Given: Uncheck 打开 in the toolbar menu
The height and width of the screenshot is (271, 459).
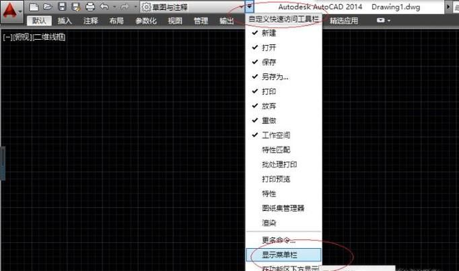Looking at the screenshot, I should point(283,48).
